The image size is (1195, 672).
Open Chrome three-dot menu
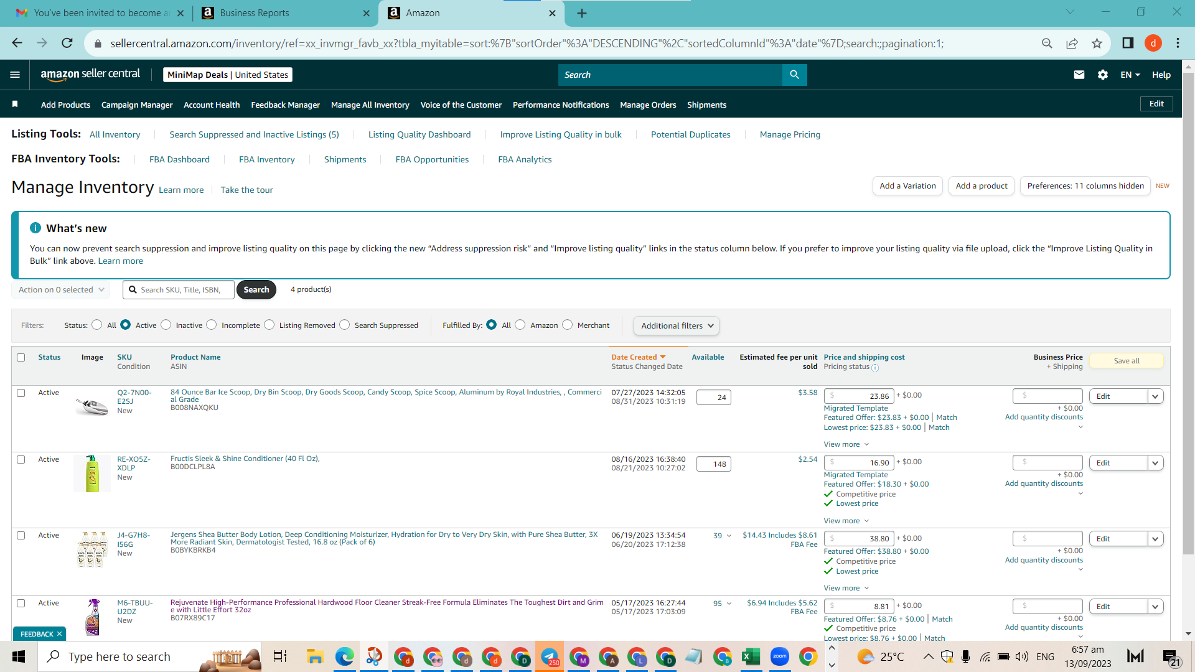1178,43
